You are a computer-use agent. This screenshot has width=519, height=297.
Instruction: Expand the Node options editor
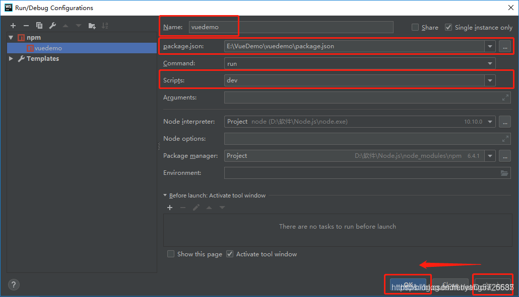tap(505, 139)
